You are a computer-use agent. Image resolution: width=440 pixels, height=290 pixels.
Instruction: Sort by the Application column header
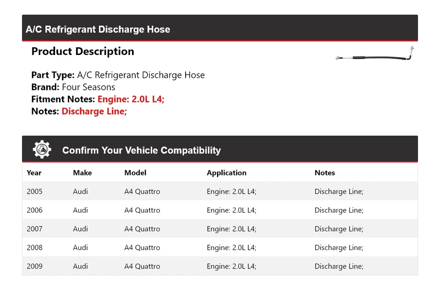(x=226, y=173)
